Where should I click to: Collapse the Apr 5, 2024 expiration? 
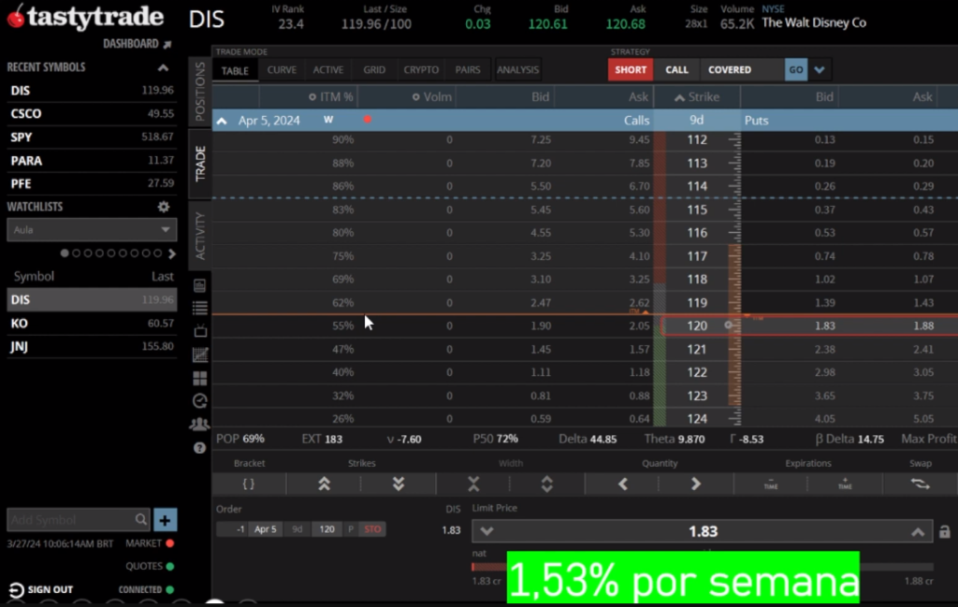coord(222,121)
